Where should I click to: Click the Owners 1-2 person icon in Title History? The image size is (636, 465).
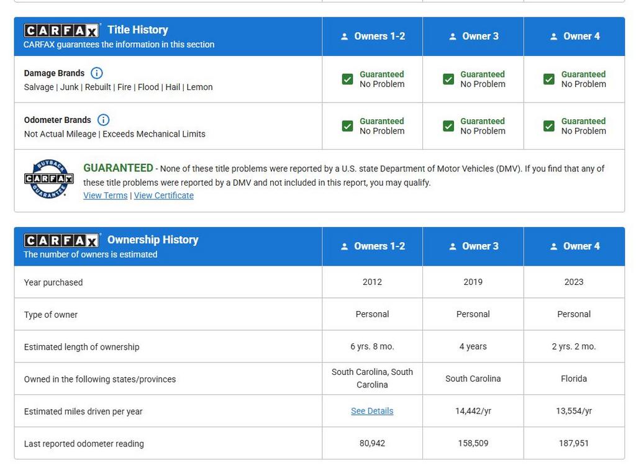(345, 37)
